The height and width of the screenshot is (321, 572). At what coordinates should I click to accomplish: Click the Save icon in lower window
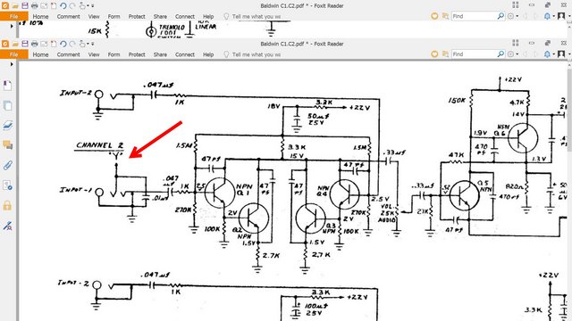(25, 44)
